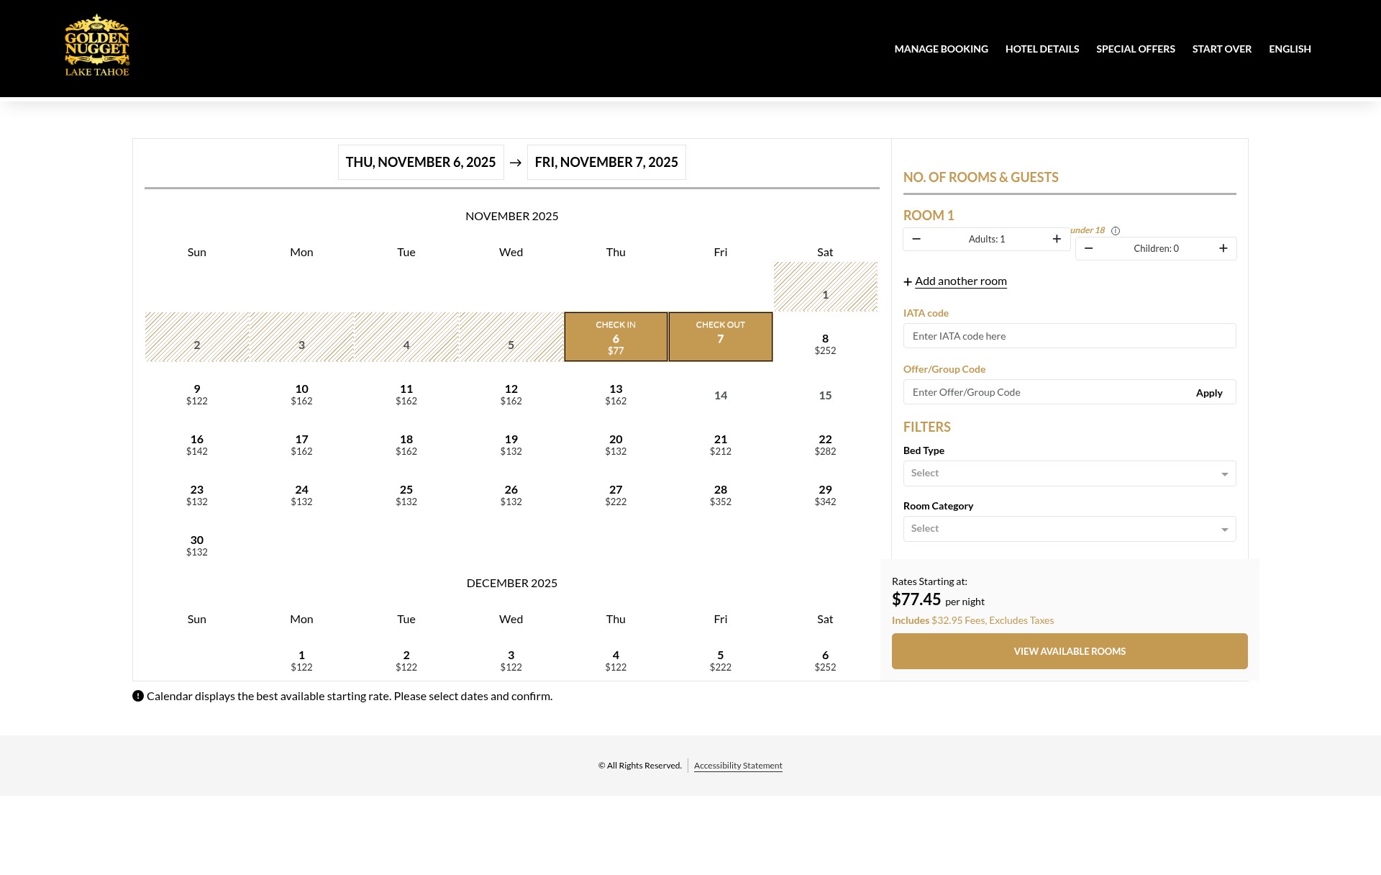Click the Golden Nugget Lake Tahoe logo
Viewport: 1381px width, 875px height.
point(97,46)
